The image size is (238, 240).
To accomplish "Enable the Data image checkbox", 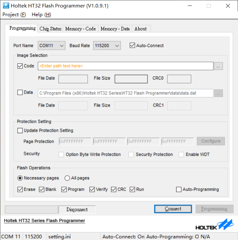I will coord(20,93).
